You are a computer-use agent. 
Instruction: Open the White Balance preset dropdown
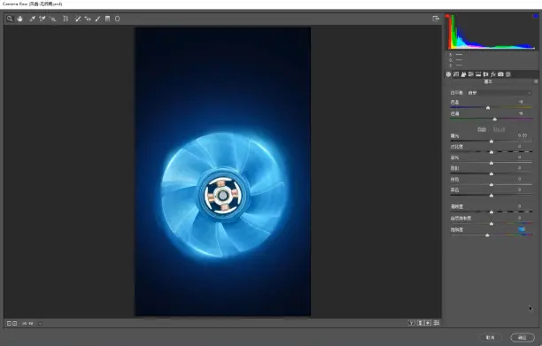click(499, 93)
